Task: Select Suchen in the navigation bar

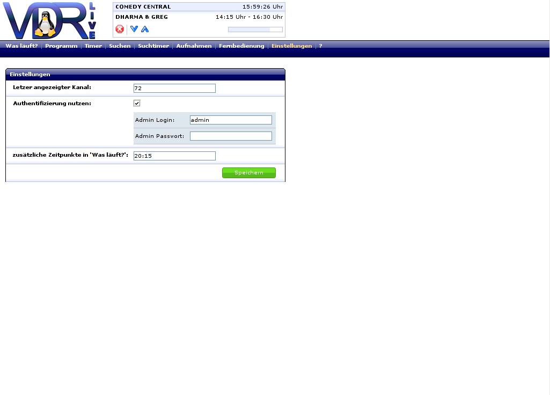Action: [x=120, y=46]
